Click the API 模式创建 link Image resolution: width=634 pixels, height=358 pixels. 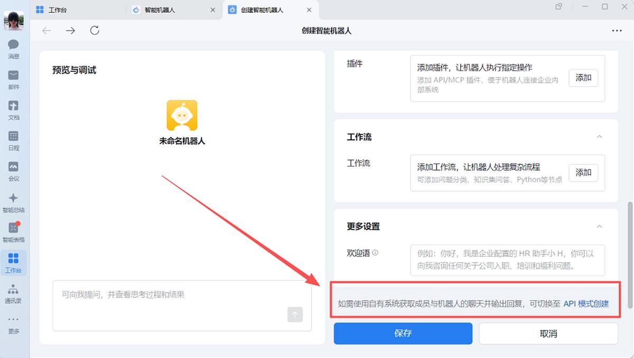[x=586, y=304]
